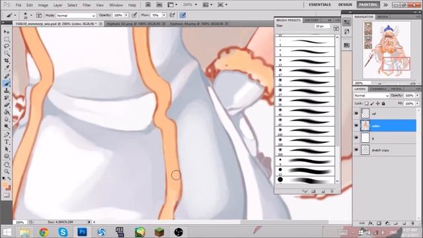Hide the color layer
The height and width of the screenshot is (238, 423).
356,126
